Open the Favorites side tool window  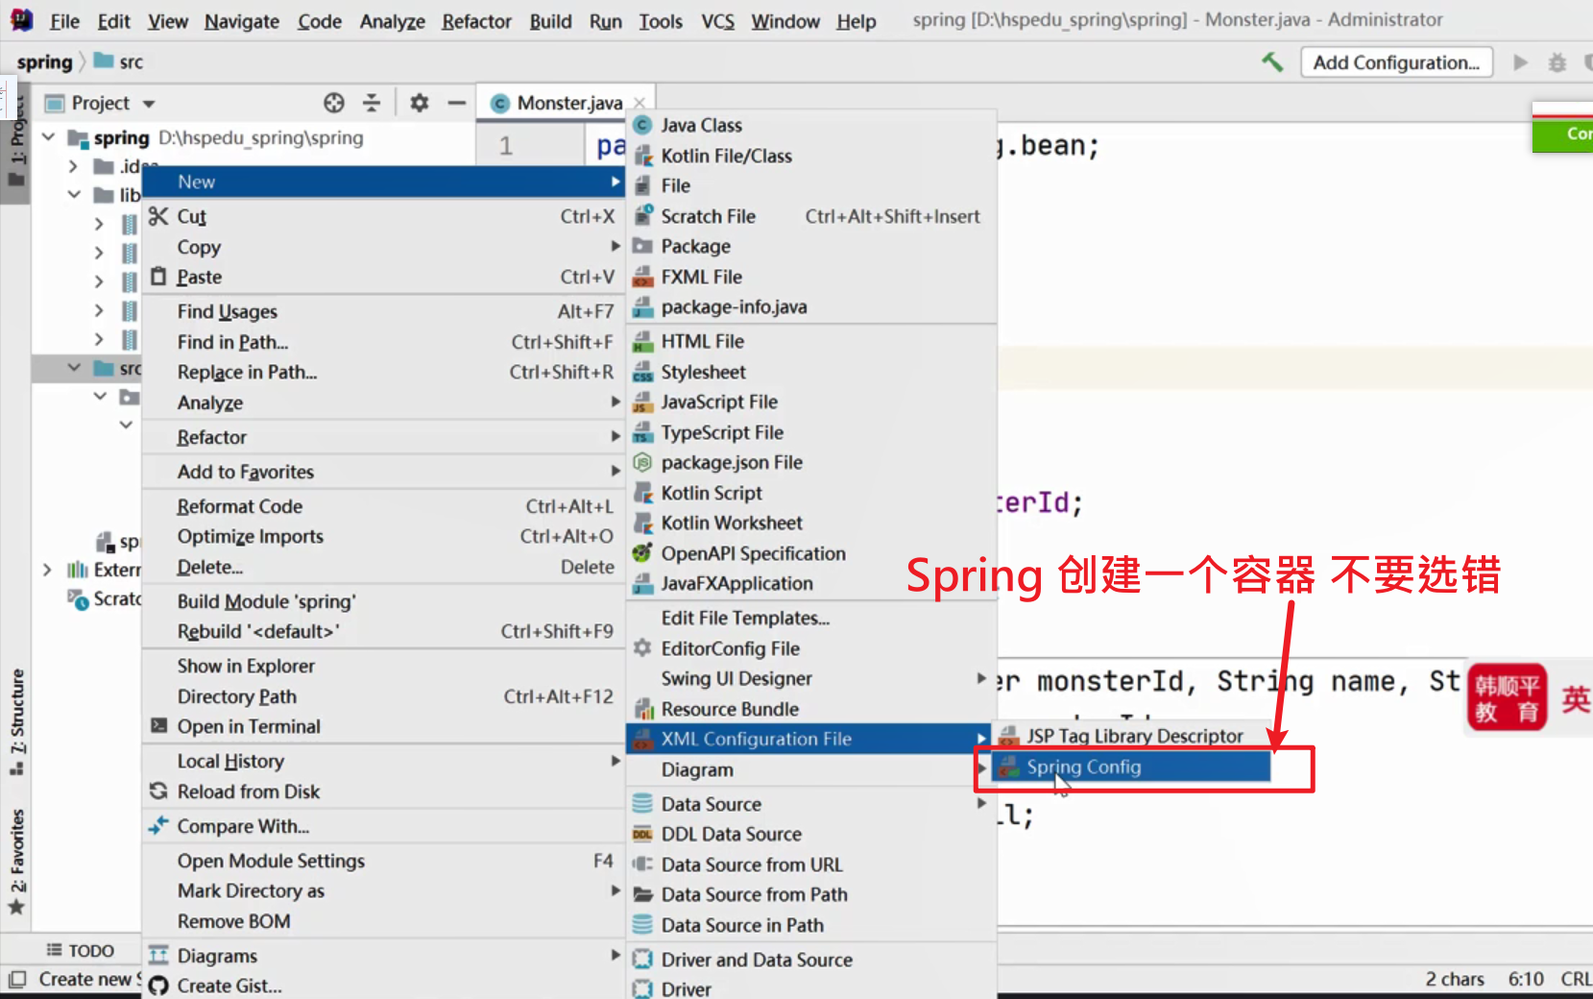16,862
